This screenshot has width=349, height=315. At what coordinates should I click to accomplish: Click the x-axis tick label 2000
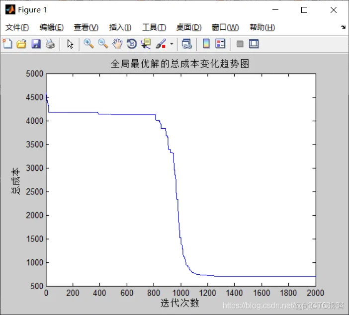click(315, 293)
